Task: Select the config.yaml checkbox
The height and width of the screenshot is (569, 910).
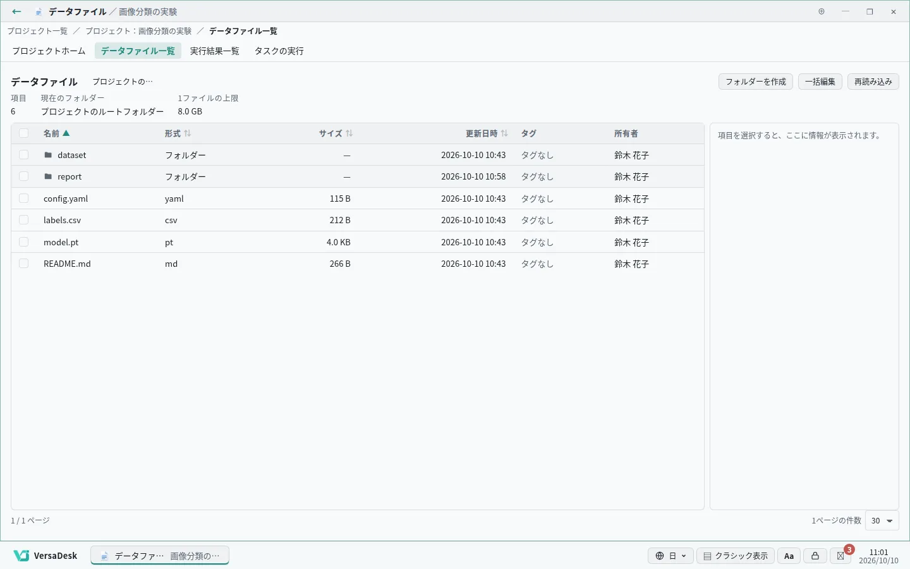Action: coord(23,199)
